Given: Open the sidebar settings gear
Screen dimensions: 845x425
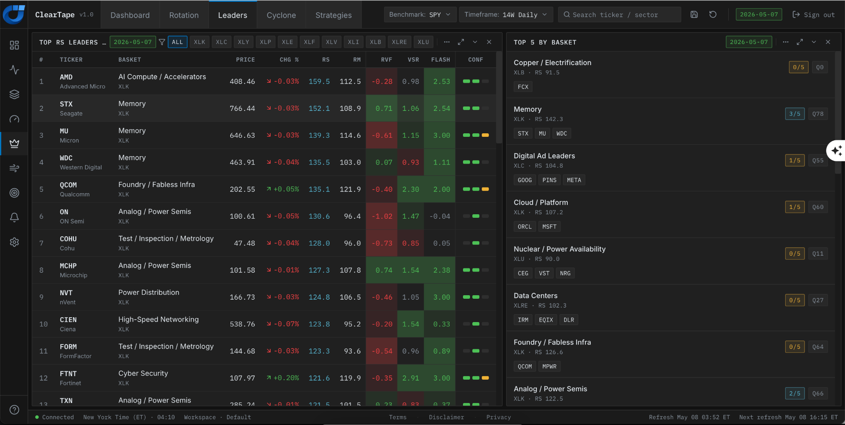Looking at the screenshot, I should point(15,242).
